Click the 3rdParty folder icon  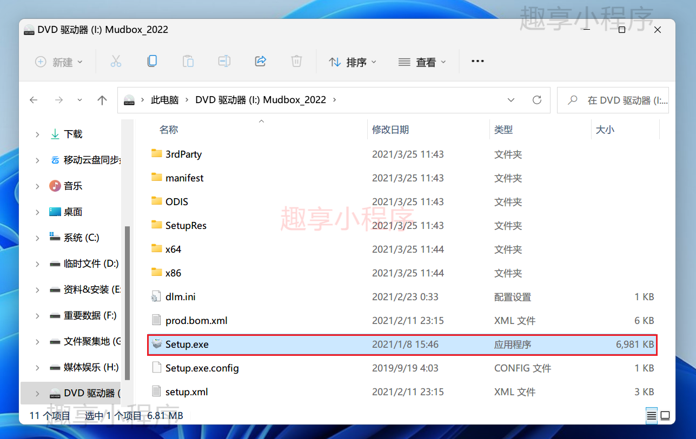tap(157, 154)
